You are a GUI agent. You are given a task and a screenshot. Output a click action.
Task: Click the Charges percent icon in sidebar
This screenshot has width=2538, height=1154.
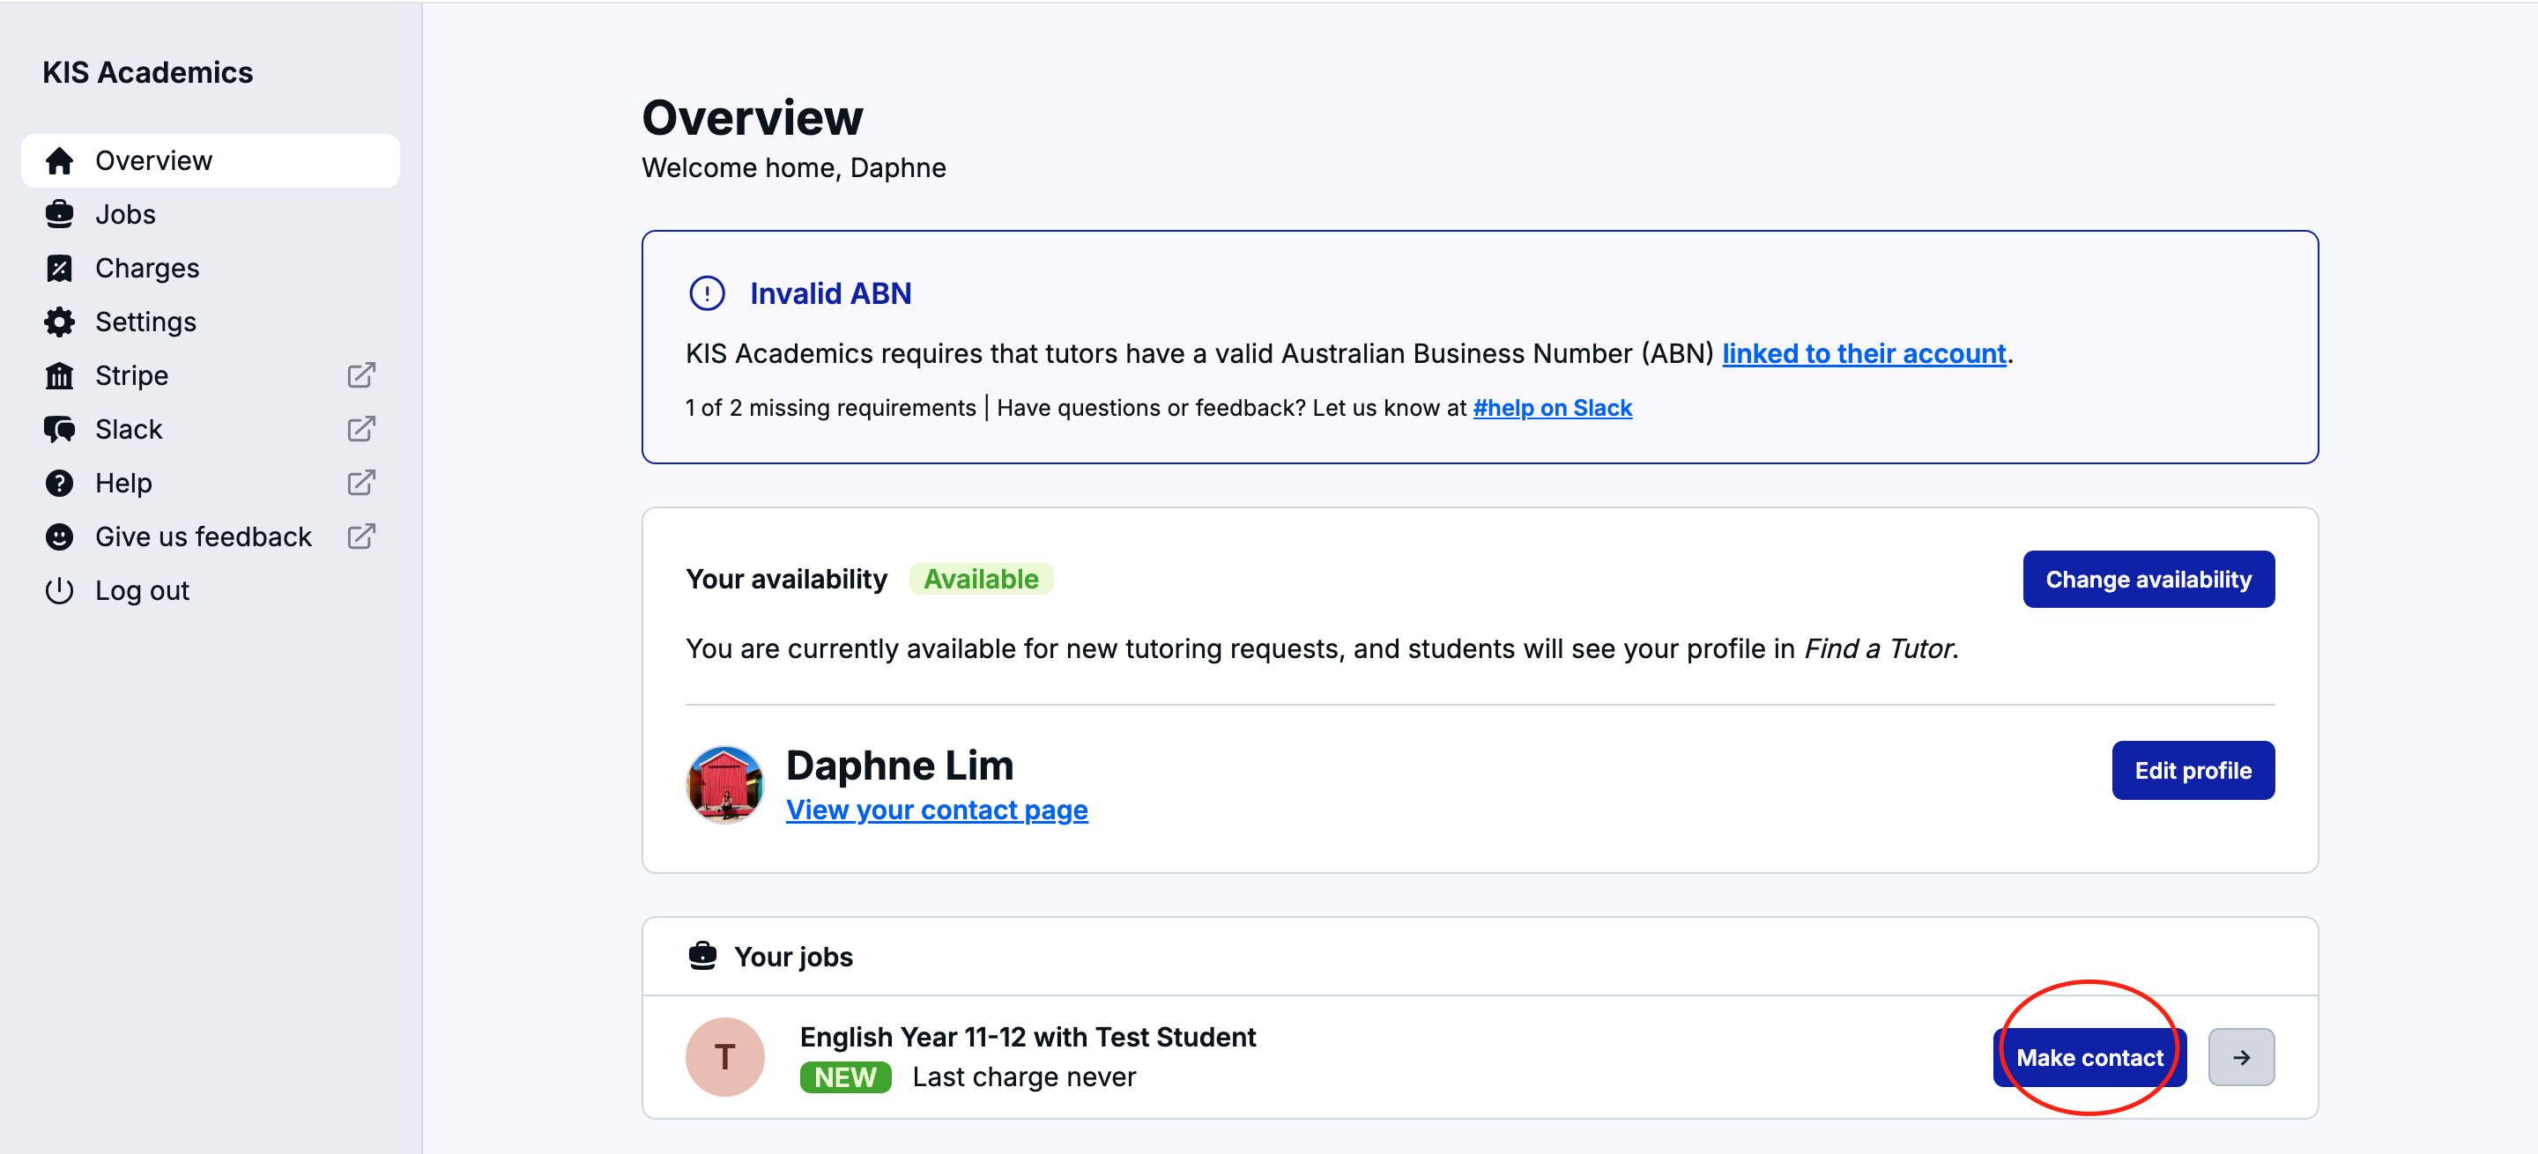tap(59, 268)
